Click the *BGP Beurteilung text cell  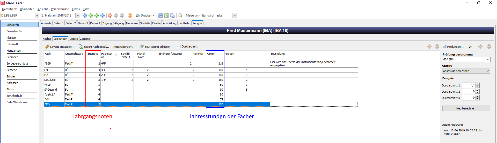pyautogui.click(x=314, y=63)
